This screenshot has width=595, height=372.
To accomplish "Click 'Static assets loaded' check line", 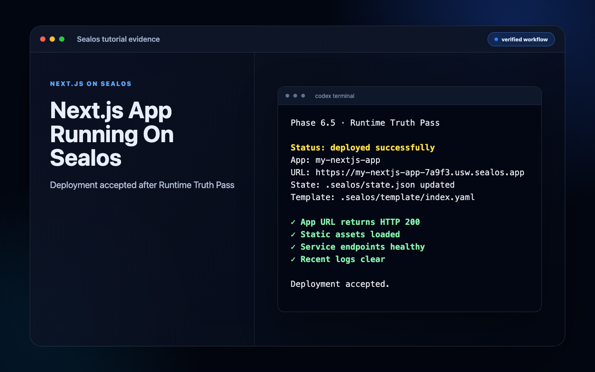I will coord(345,234).
